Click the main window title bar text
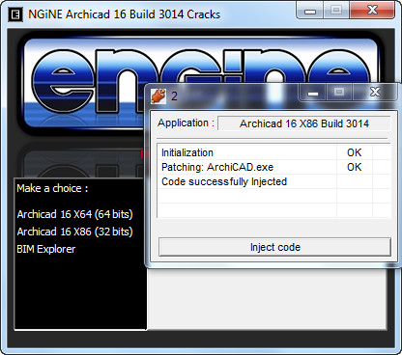Viewport: 402px width, 355px height. tap(125, 14)
